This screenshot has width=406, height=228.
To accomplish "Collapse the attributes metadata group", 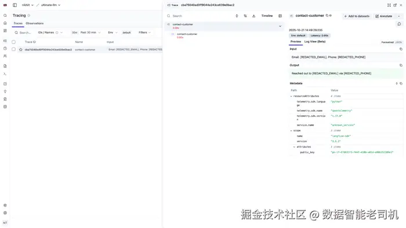I will 294,147.
